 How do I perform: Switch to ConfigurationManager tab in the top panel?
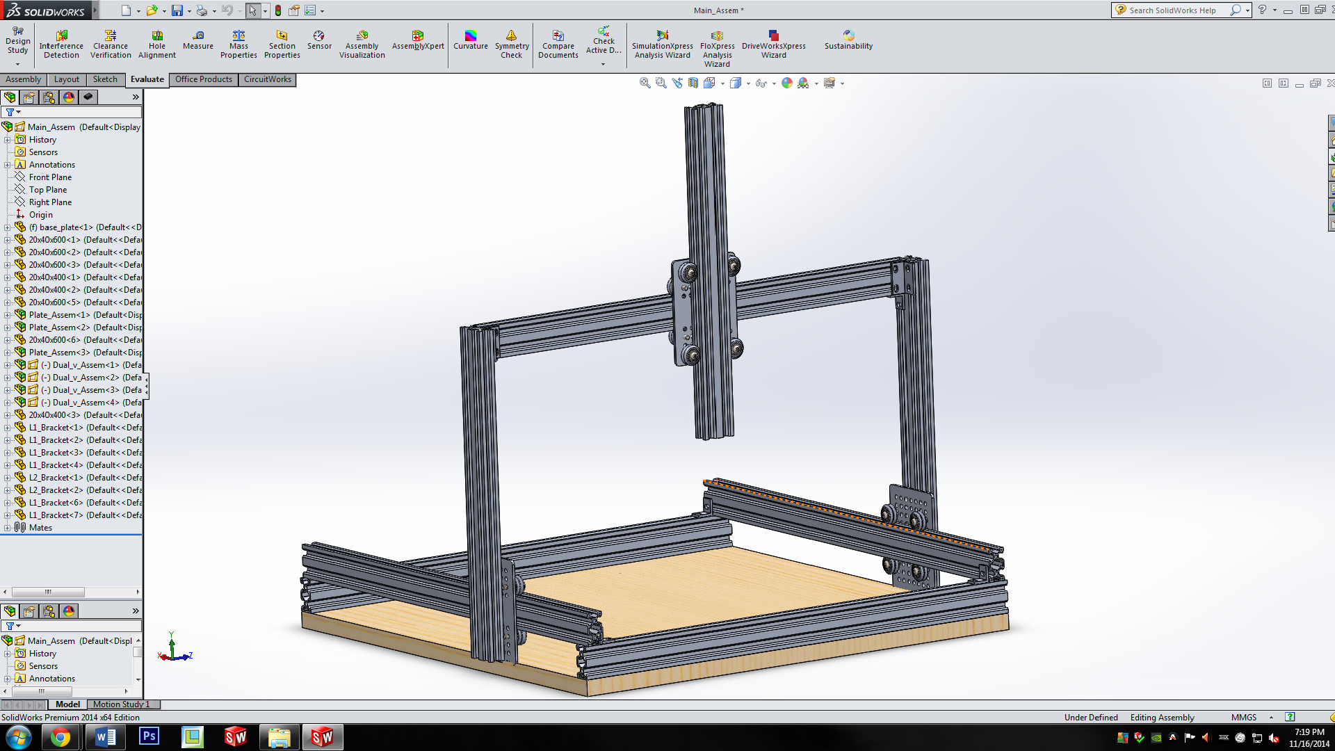(49, 97)
